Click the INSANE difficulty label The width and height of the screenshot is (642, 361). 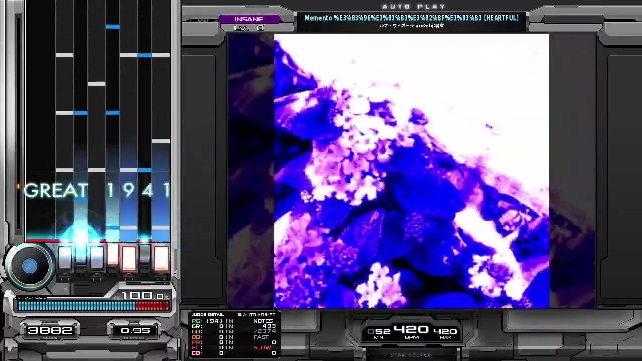click(x=249, y=19)
